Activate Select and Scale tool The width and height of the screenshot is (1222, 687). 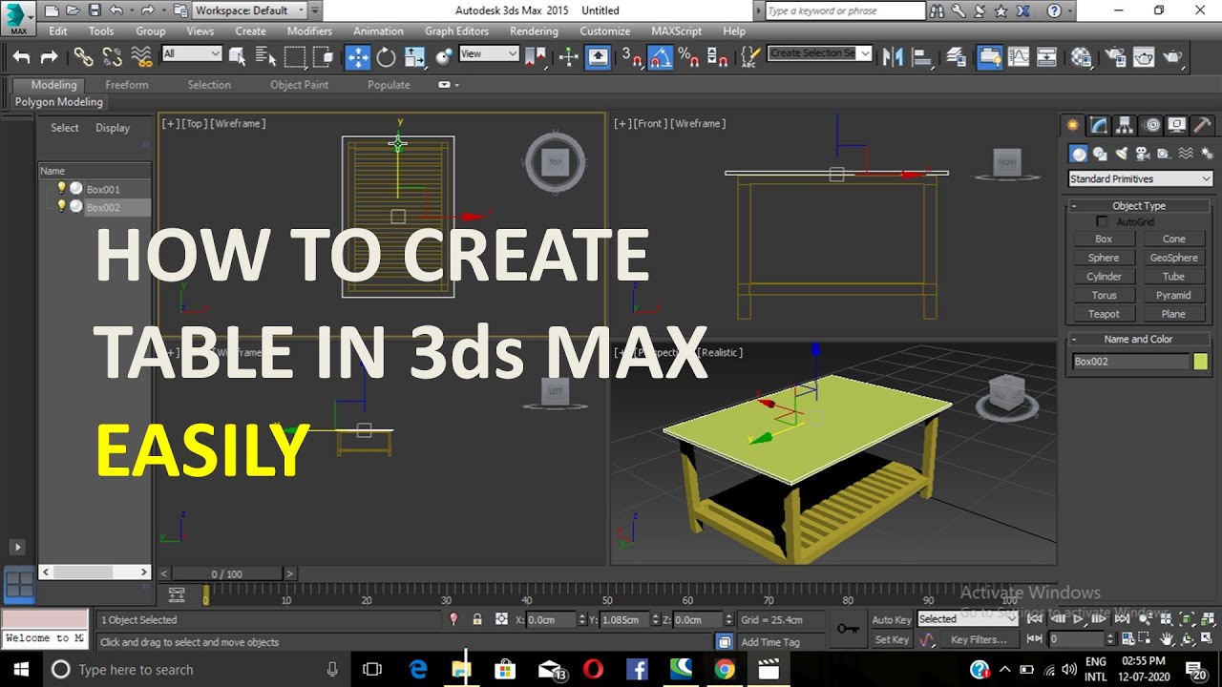point(414,57)
